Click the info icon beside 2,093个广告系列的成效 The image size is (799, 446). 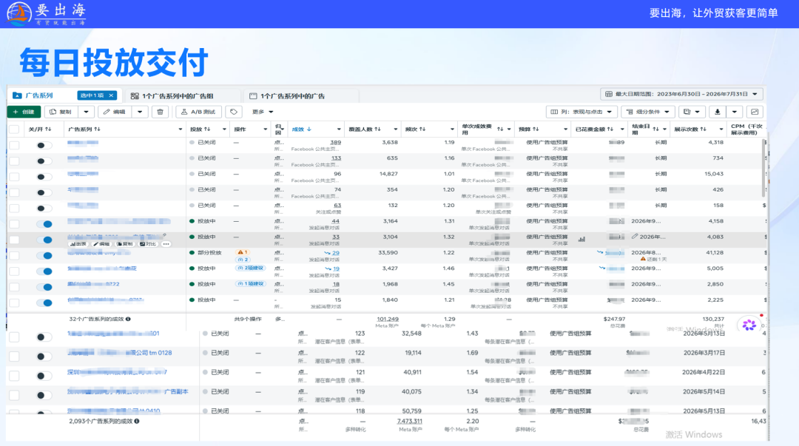[137, 421]
